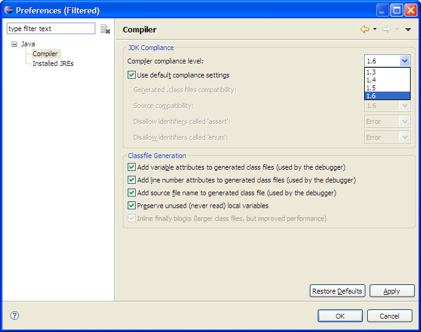Screen dimensions: 421x332
Task: Click the Inline finally blocks checkbox
Action: click(x=131, y=218)
